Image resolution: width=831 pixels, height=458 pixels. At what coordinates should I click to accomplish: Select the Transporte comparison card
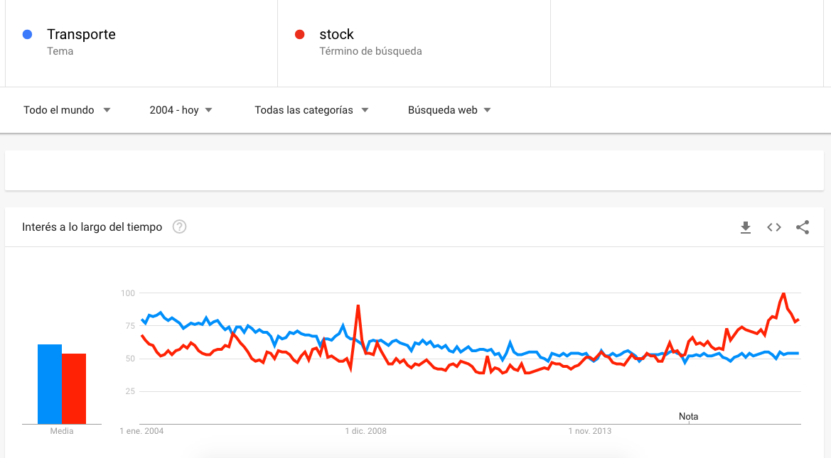tap(141, 43)
